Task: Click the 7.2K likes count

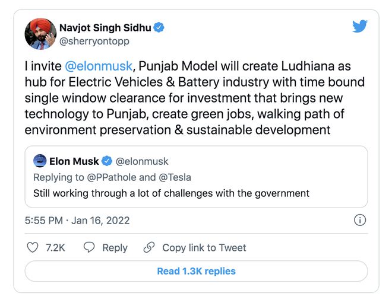Action: (x=55, y=248)
